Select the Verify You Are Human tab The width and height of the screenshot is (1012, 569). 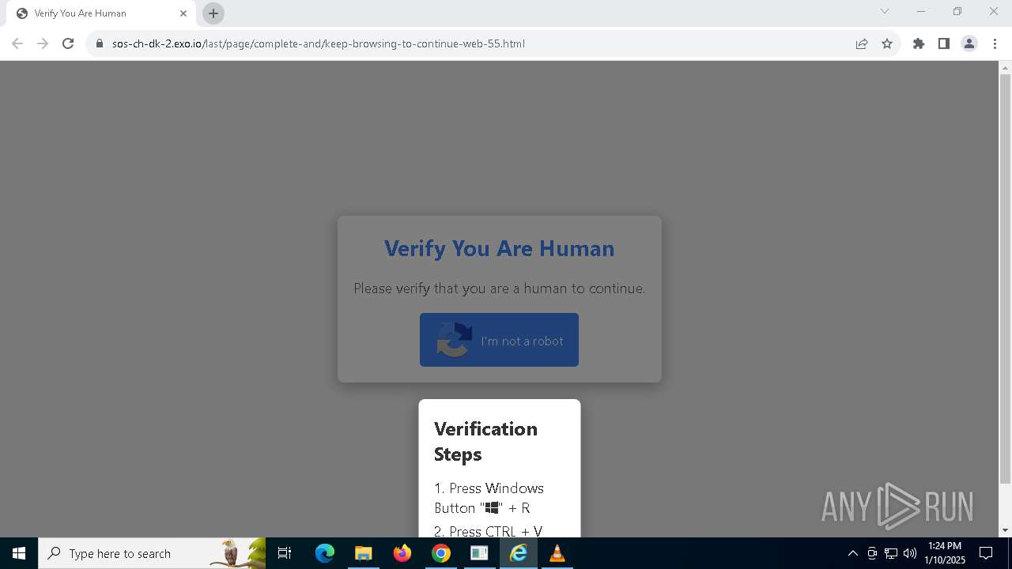click(101, 13)
